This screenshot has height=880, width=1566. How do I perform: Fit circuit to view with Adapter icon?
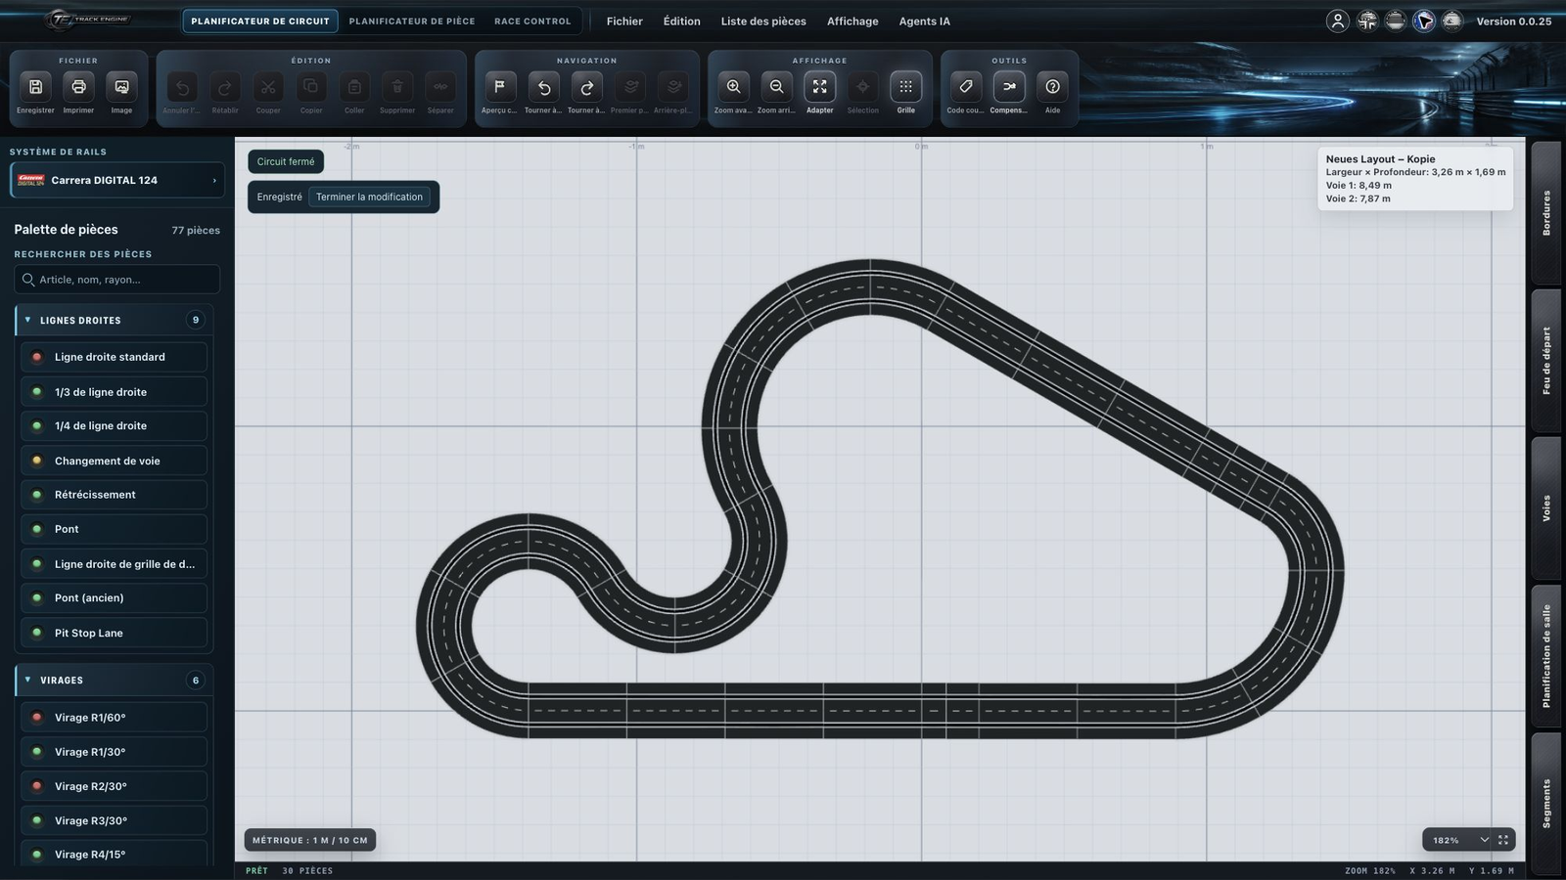[x=819, y=87]
